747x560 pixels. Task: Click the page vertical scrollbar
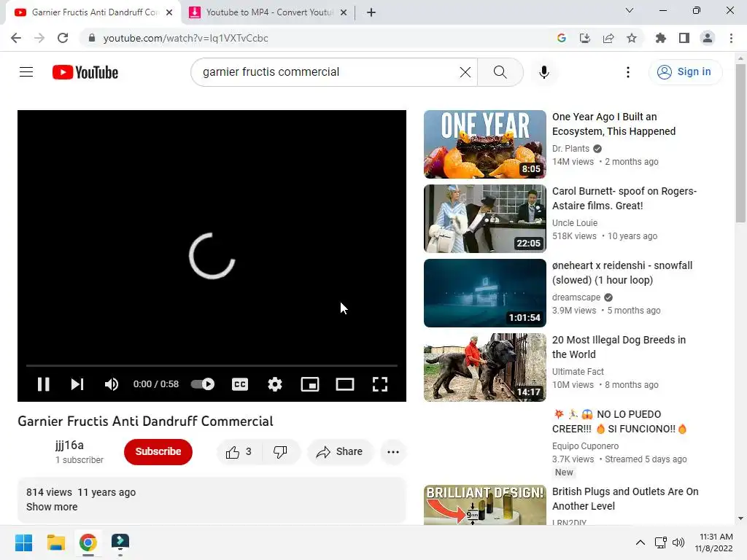[740, 143]
